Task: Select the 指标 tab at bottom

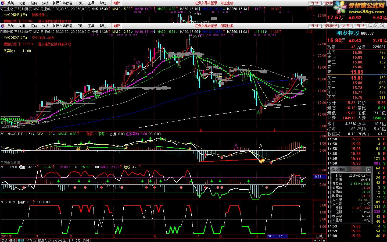Action: 4,240
